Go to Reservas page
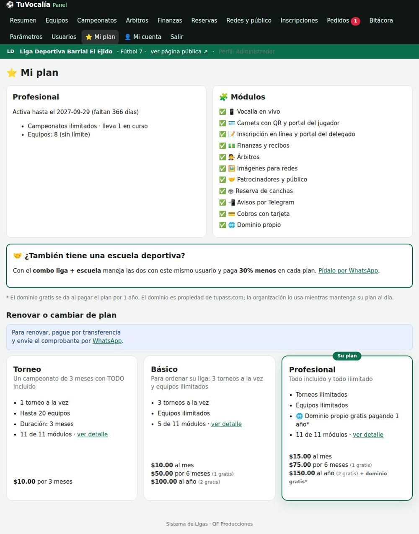Image resolution: width=419 pixels, height=534 pixels. coord(204,20)
